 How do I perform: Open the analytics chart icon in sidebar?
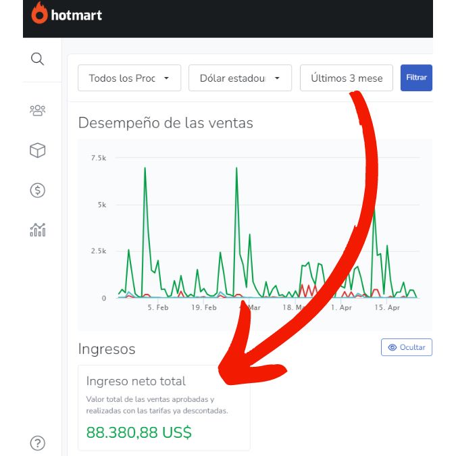(x=38, y=230)
